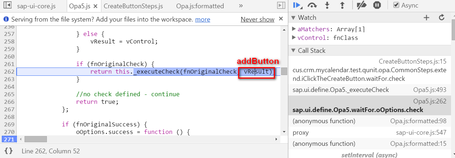Click the 'oOptions.success = function ()' line

tap(133, 132)
